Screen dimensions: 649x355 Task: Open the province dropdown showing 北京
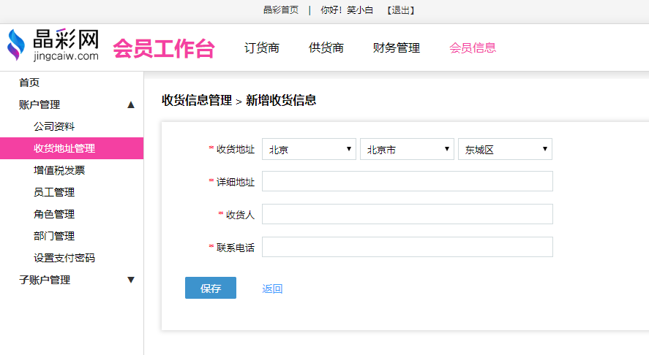(309, 149)
